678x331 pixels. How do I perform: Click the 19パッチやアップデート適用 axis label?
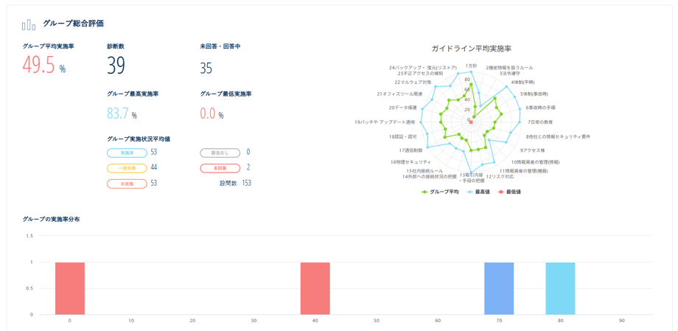point(385,122)
